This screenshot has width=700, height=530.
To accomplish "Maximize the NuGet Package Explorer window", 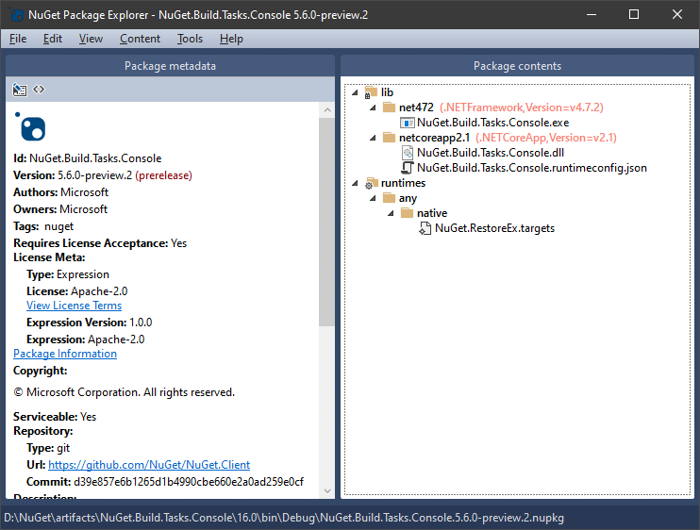I will [x=633, y=14].
